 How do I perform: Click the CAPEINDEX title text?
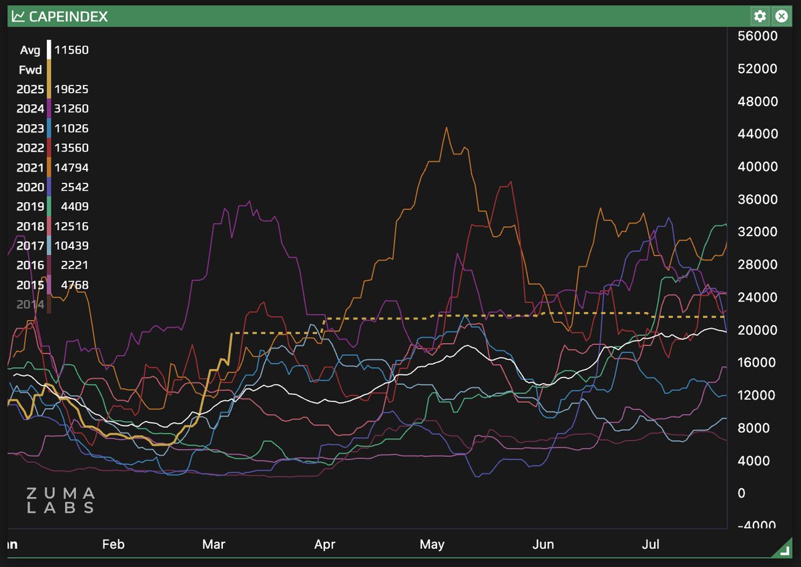tap(67, 16)
